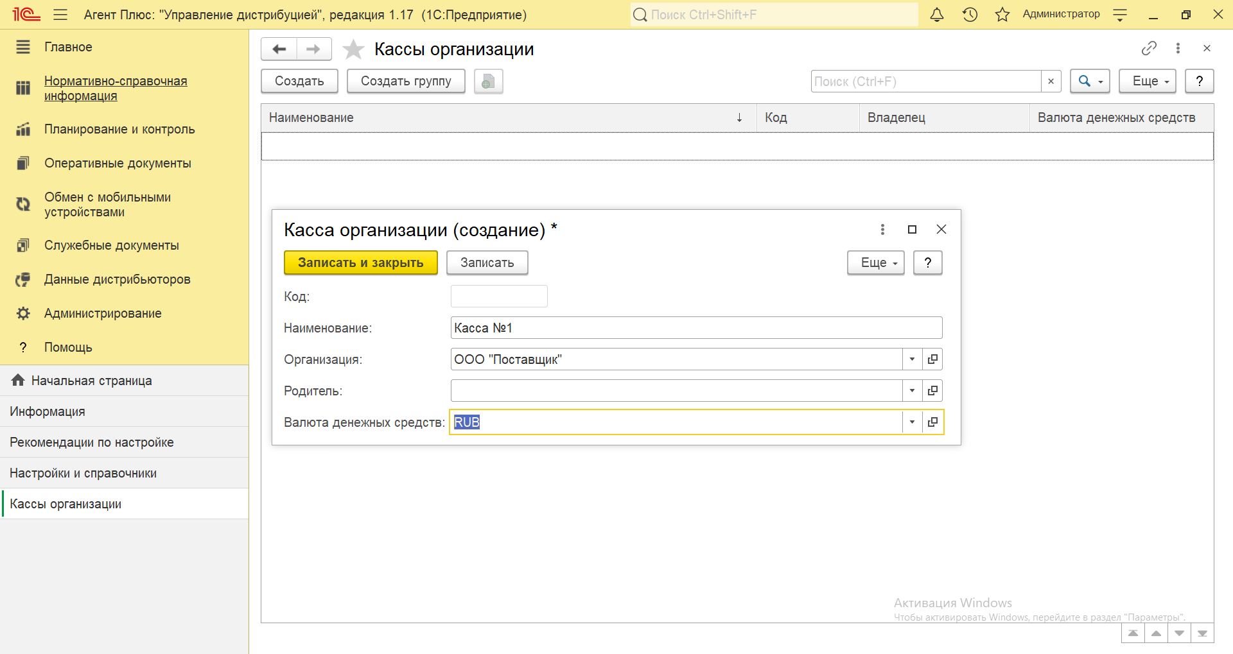Go forward with right arrow button
The width and height of the screenshot is (1233, 654).
pyautogui.click(x=313, y=49)
